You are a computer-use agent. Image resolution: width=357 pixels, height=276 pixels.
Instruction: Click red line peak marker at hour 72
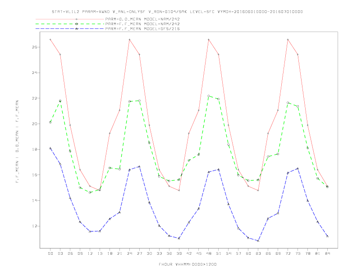click(x=288, y=39)
